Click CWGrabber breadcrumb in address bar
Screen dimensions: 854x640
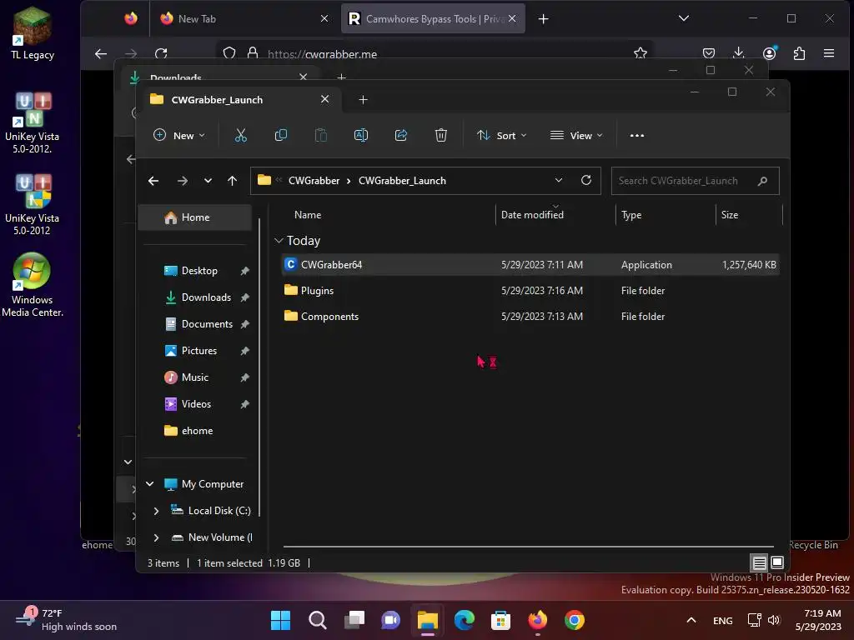pos(314,181)
